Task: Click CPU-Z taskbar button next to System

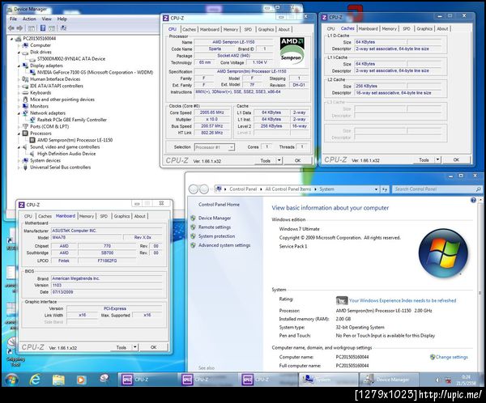Action: [x=266, y=380]
